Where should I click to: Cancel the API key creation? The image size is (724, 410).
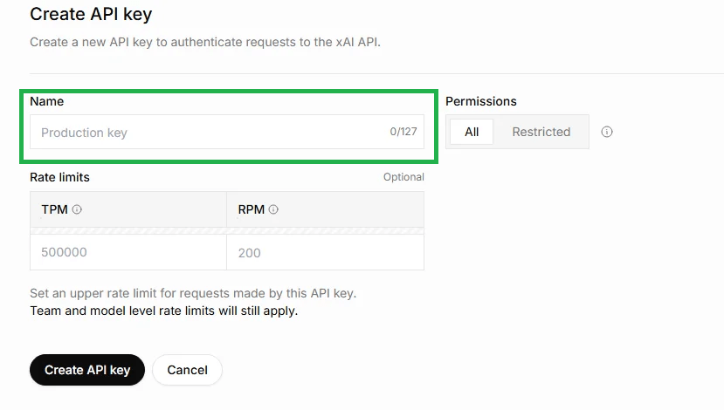point(187,370)
